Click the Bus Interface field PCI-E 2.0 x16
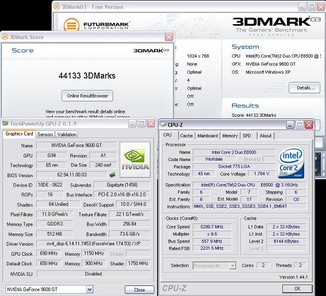The height and width of the screenshot is (296, 326). [122, 194]
